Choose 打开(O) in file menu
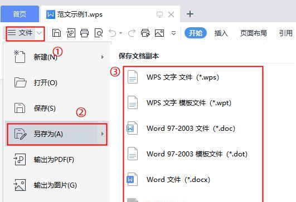The height and width of the screenshot is (202, 296). pos(57,82)
